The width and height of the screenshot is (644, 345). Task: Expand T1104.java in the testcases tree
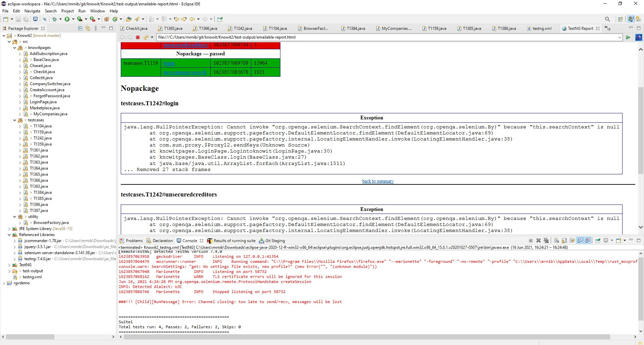click(20, 126)
